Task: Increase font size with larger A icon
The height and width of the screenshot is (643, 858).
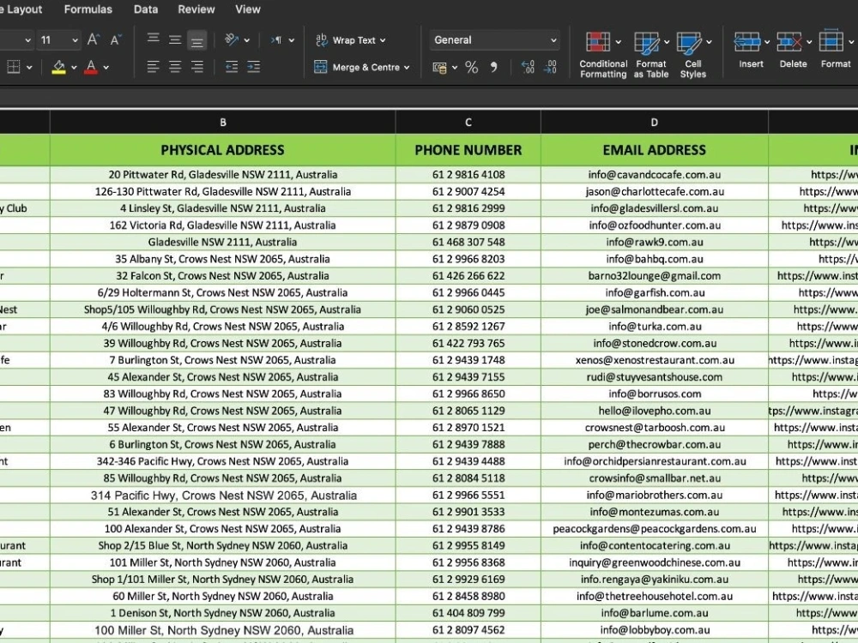Action: coord(93,40)
